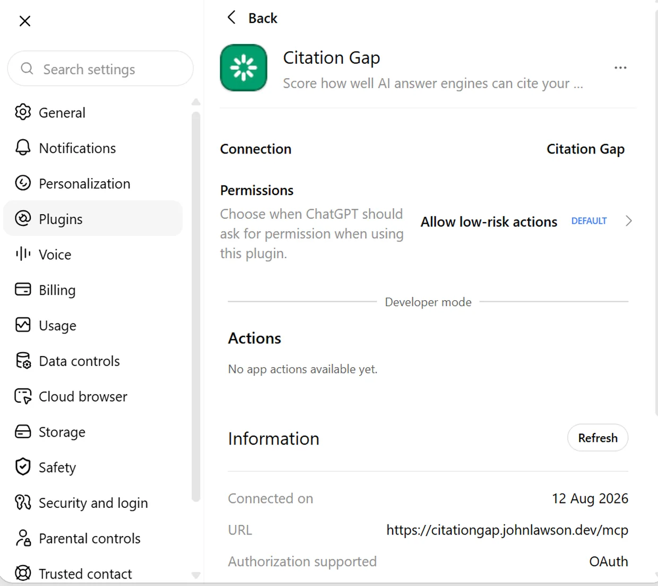This screenshot has height=586, width=658.
Task: Go to Personalization section
Action: point(93,183)
